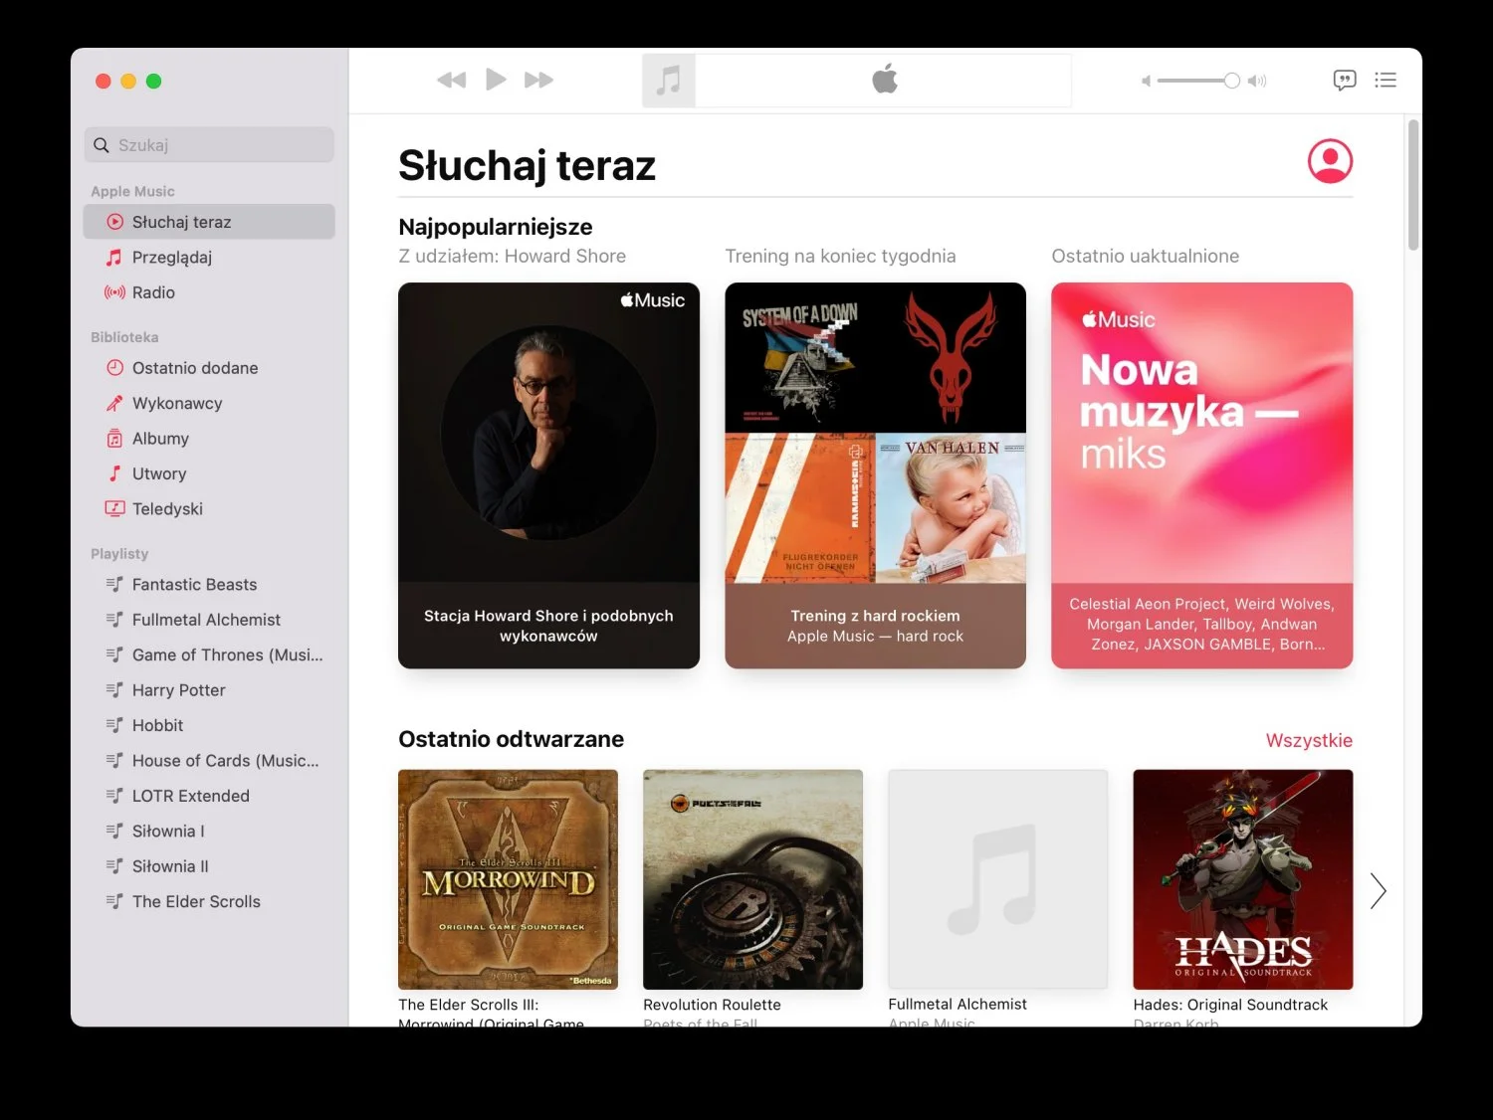1493x1120 pixels.
Task: Open the Revolution Roulette album cover
Action: [752, 879]
